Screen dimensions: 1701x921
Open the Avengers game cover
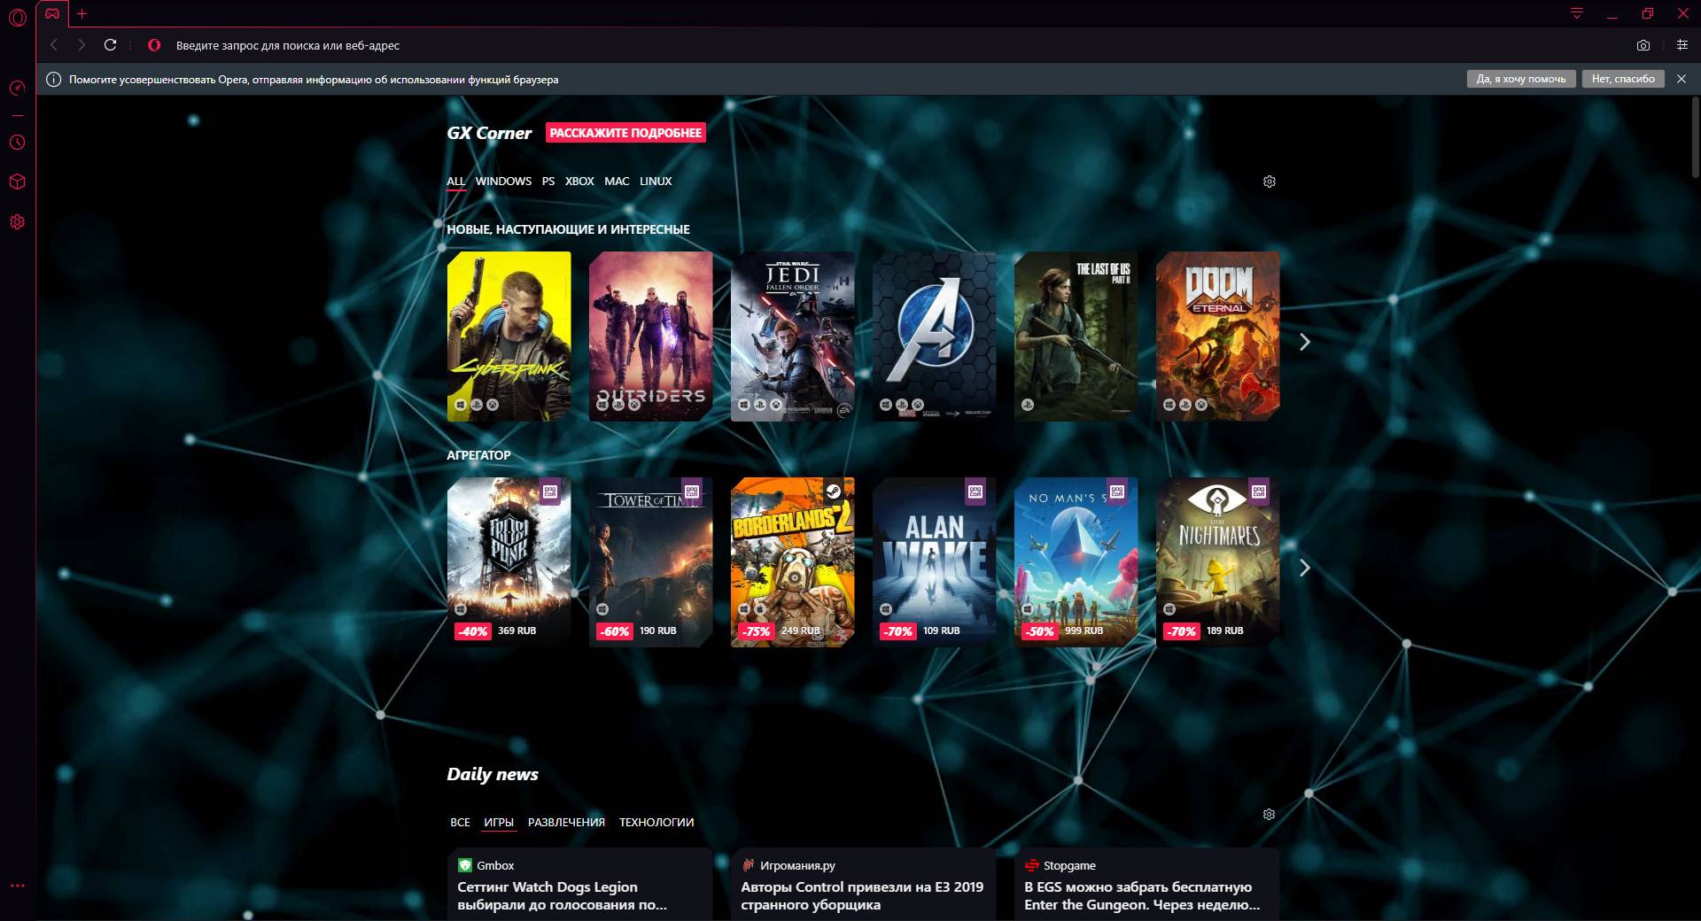tap(935, 337)
